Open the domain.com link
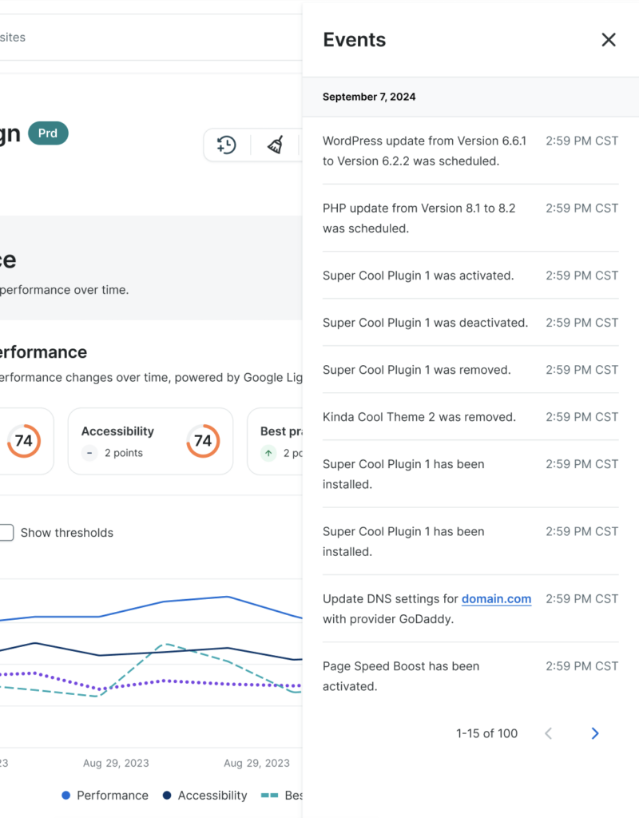The width and height of the screenshot is (639, 818). click(x=496, y=598)
